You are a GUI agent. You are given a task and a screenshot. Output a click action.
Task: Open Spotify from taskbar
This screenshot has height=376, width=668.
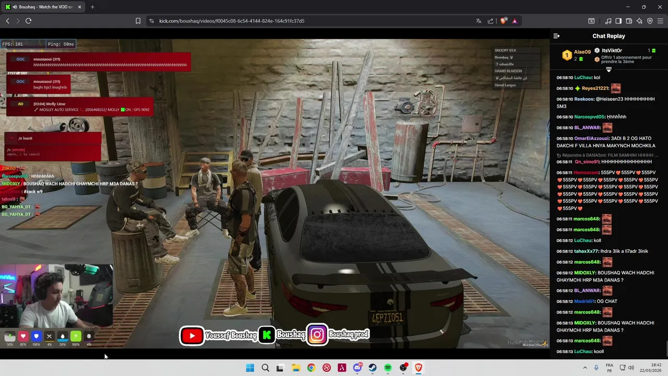point(388,368)
